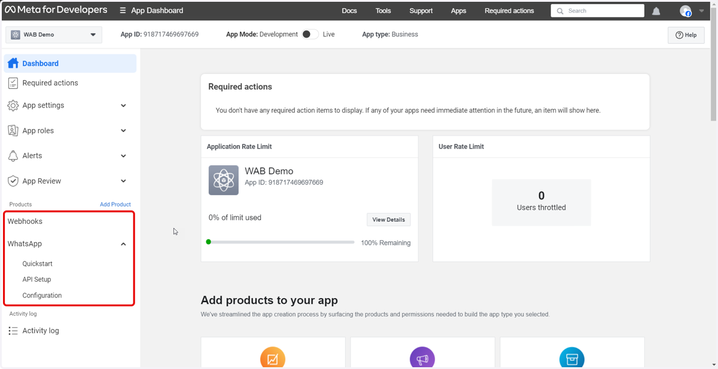Open the WAB Demo app selector dropdown
This screenshot has width=718, height=369.
(54, 35)
